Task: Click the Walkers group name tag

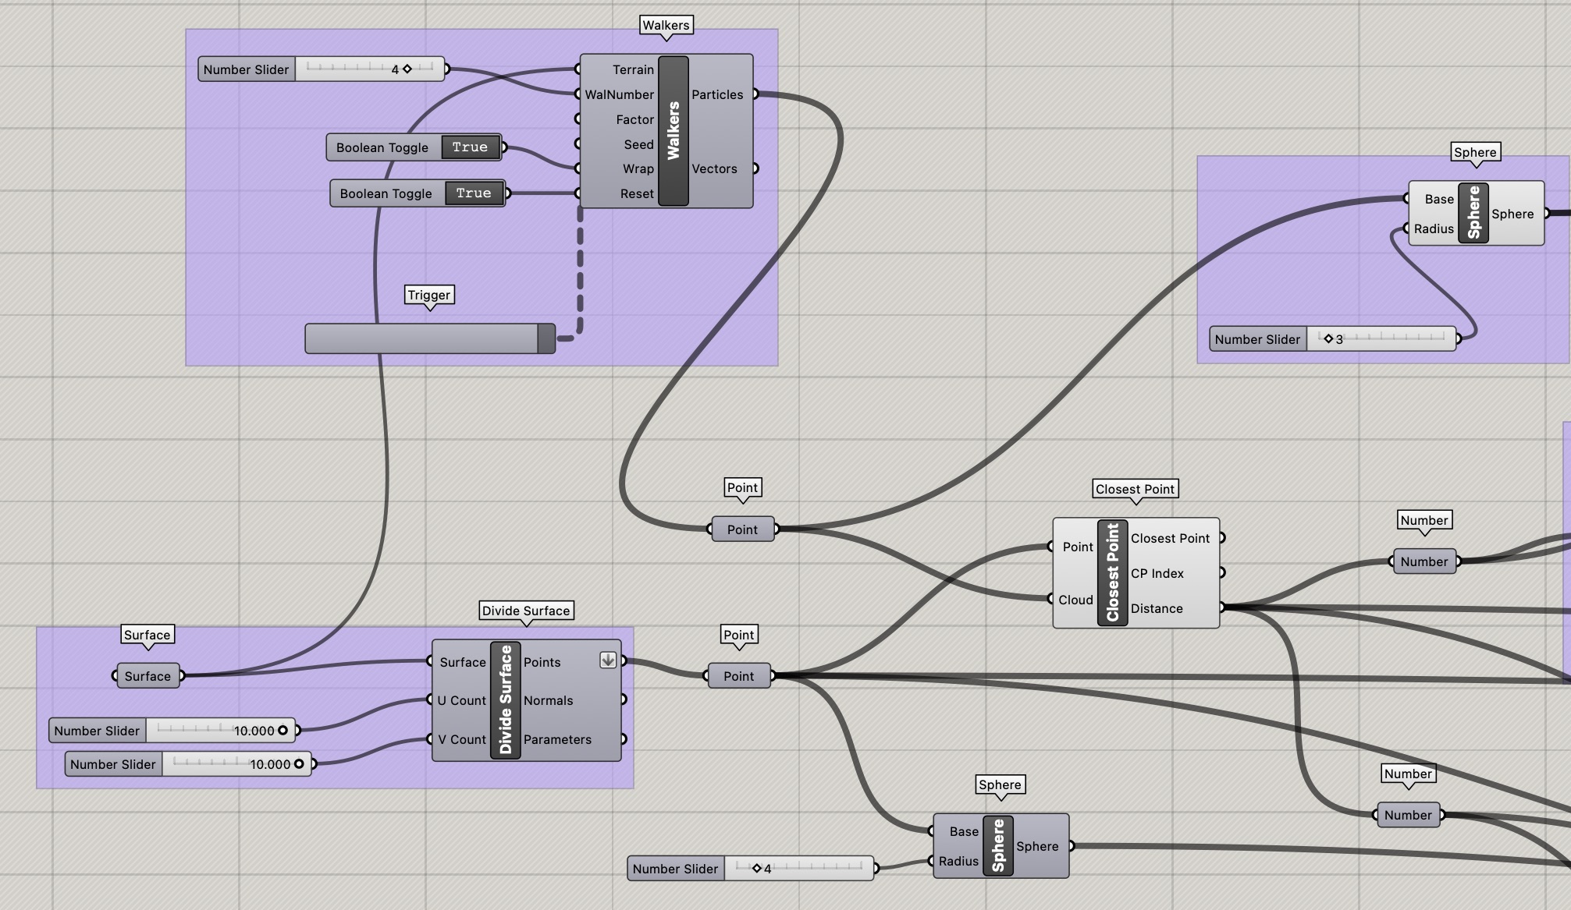Action: [665, 25]
